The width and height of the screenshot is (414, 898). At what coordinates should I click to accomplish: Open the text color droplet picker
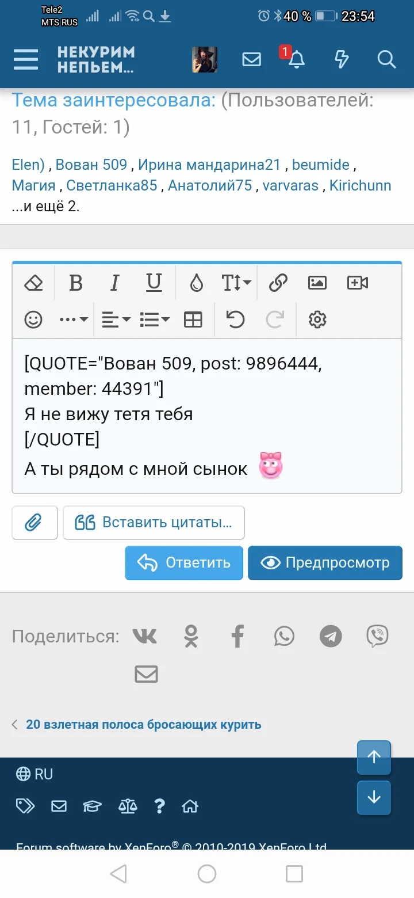(197, 283)
